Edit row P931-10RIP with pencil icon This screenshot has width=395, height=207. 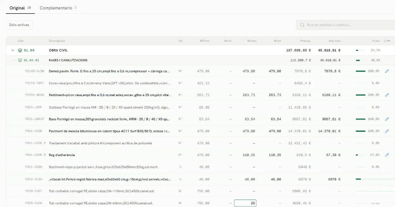point(387,119)
